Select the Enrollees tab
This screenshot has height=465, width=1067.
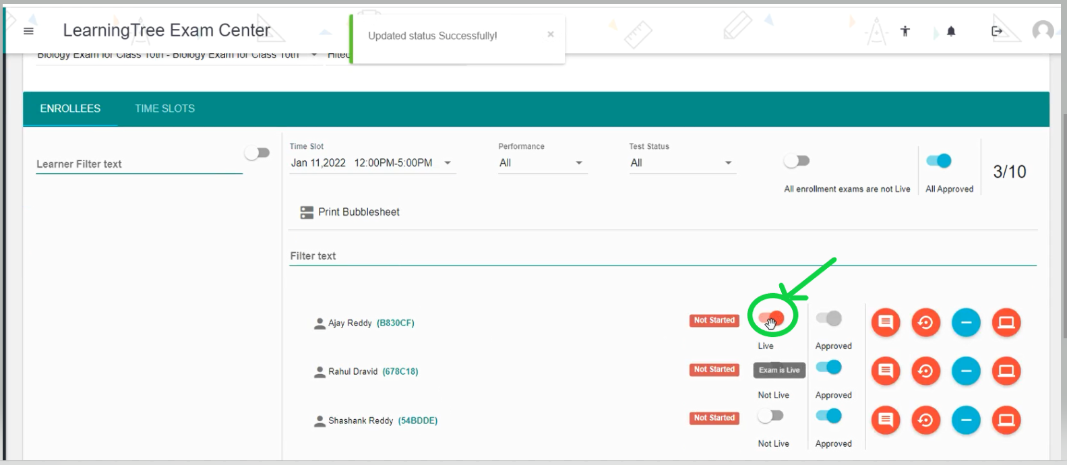click(x=70, y=108)
